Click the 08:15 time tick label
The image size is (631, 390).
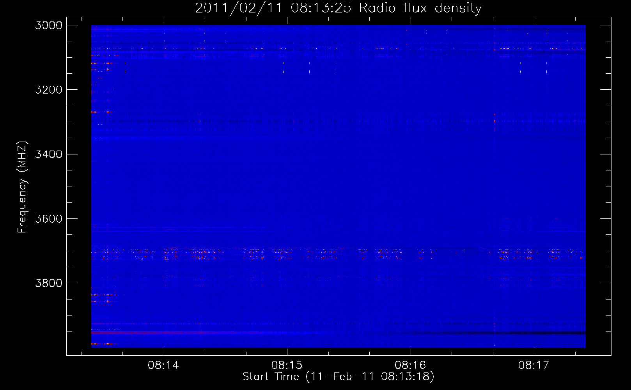[x=287, y=365]
